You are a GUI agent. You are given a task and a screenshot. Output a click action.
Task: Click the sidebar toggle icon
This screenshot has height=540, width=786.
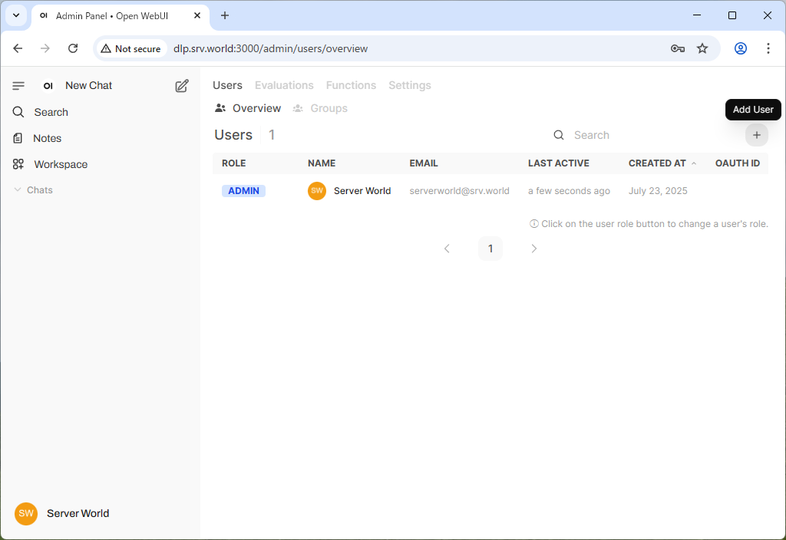coord(18,85)
